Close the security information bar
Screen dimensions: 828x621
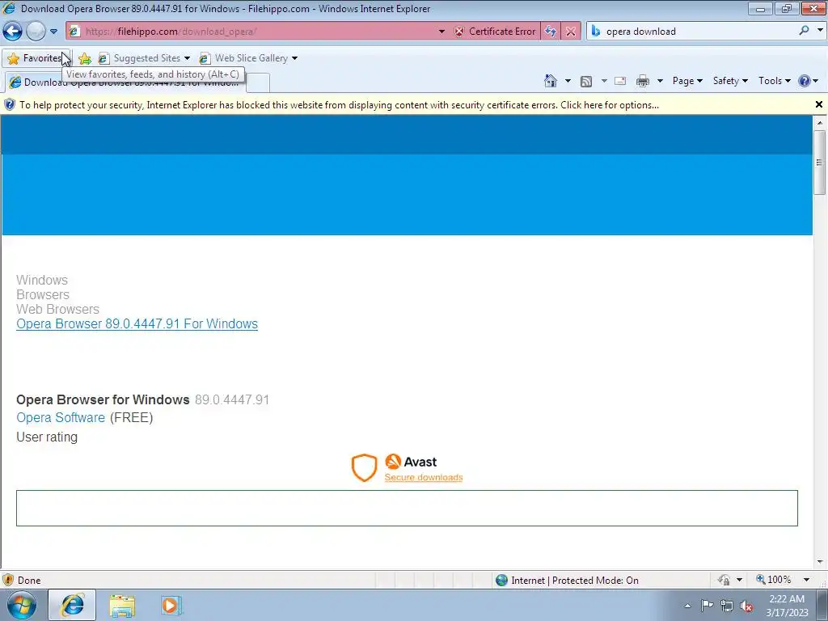[818, 104]
